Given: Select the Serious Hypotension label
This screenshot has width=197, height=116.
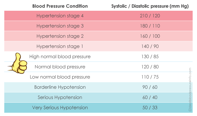Looking at the screenshot, I should 60,97.
